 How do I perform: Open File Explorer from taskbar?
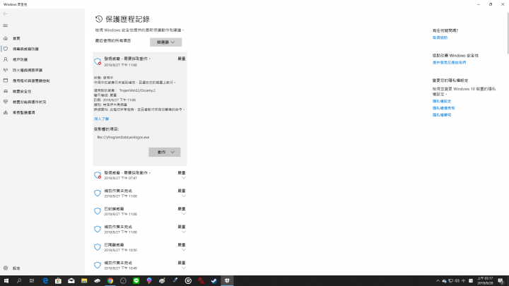pyautogui.click(x=84, y=281)
